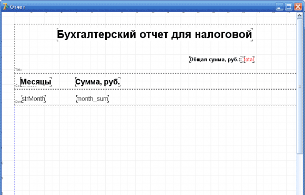Click the Column header band marker label
The width and height of the screenshot is (305, 195).
coord(17,86)
